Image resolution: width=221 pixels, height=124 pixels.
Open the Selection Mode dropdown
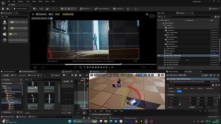[x=21, y=9]
